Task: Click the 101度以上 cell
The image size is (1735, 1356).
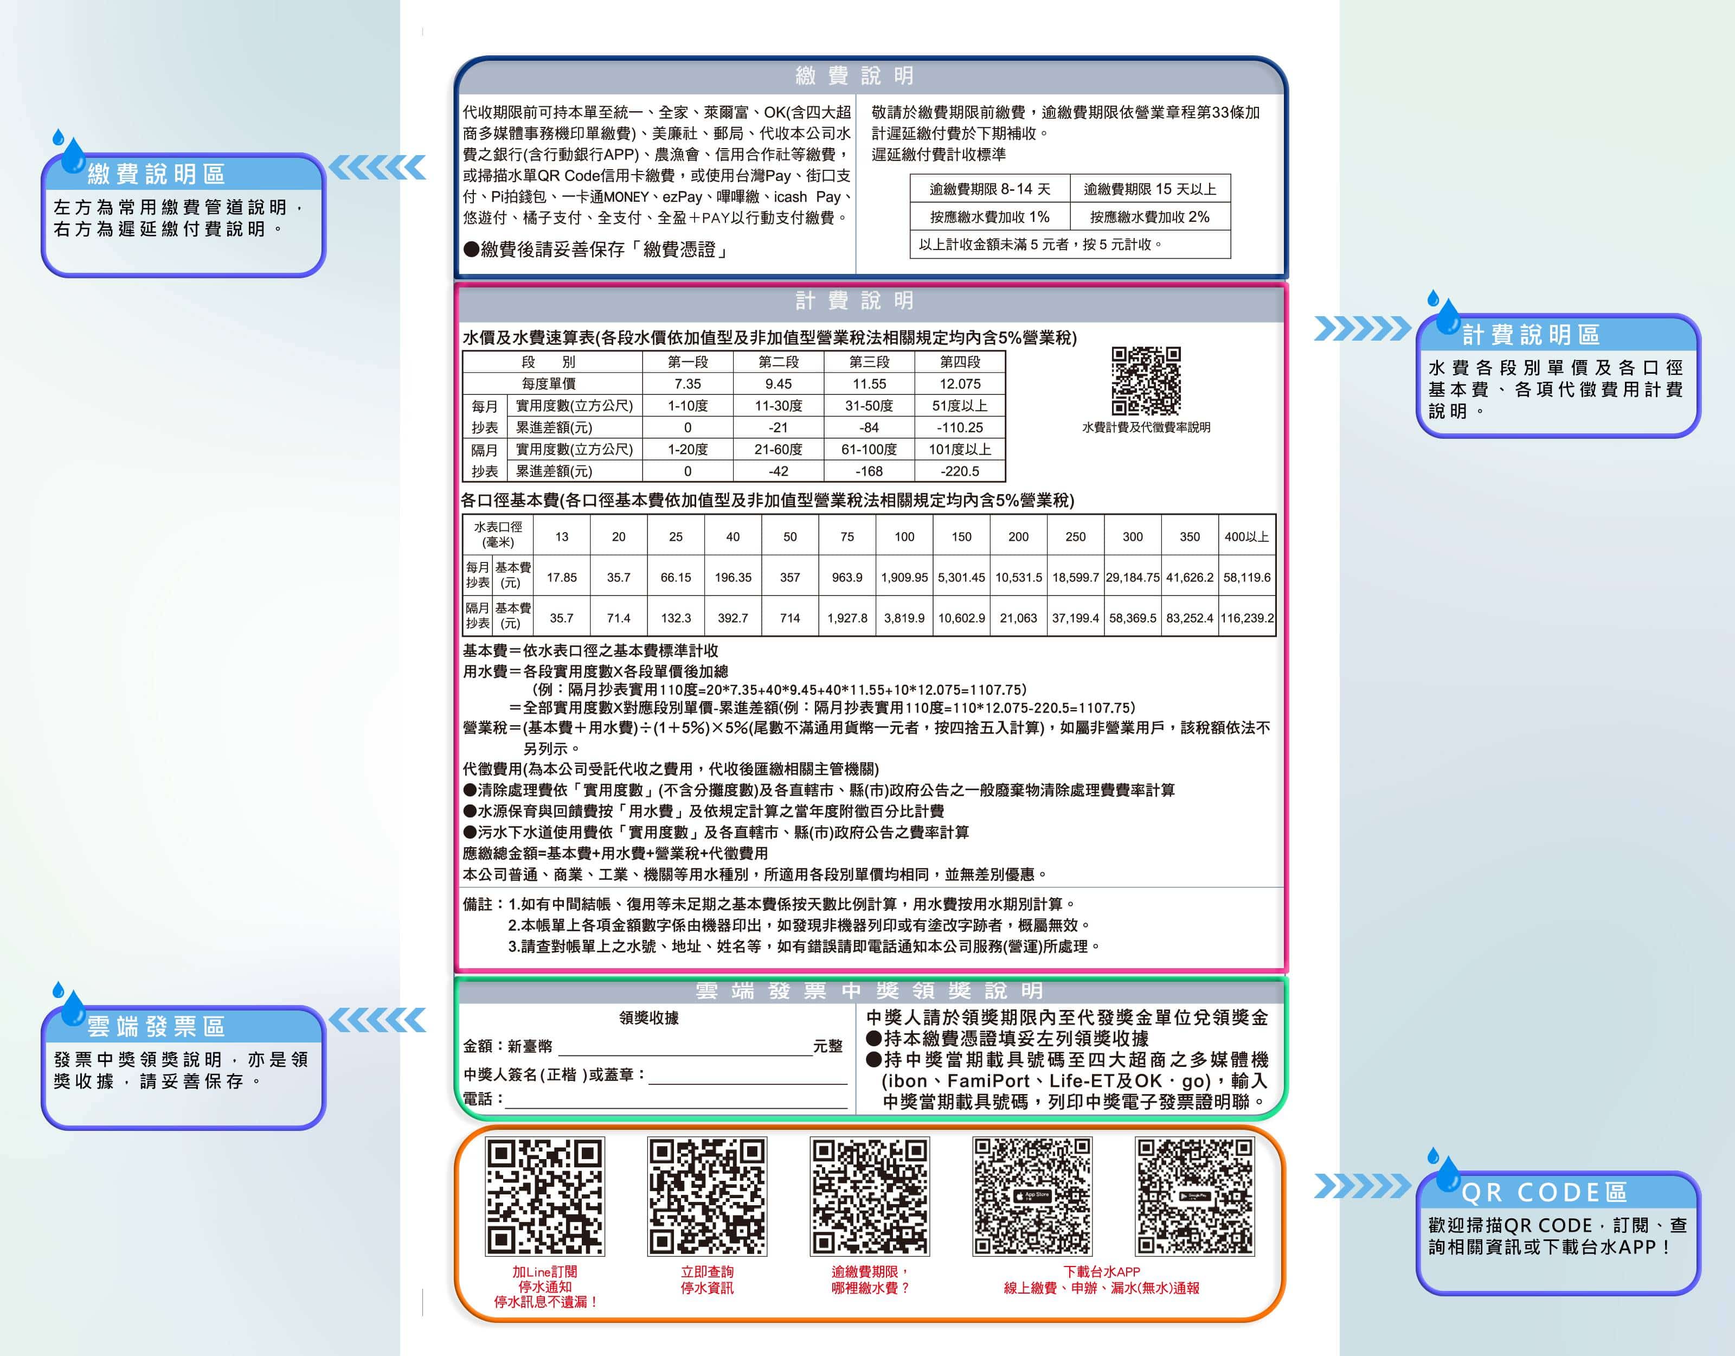Action: click(960, 449)
